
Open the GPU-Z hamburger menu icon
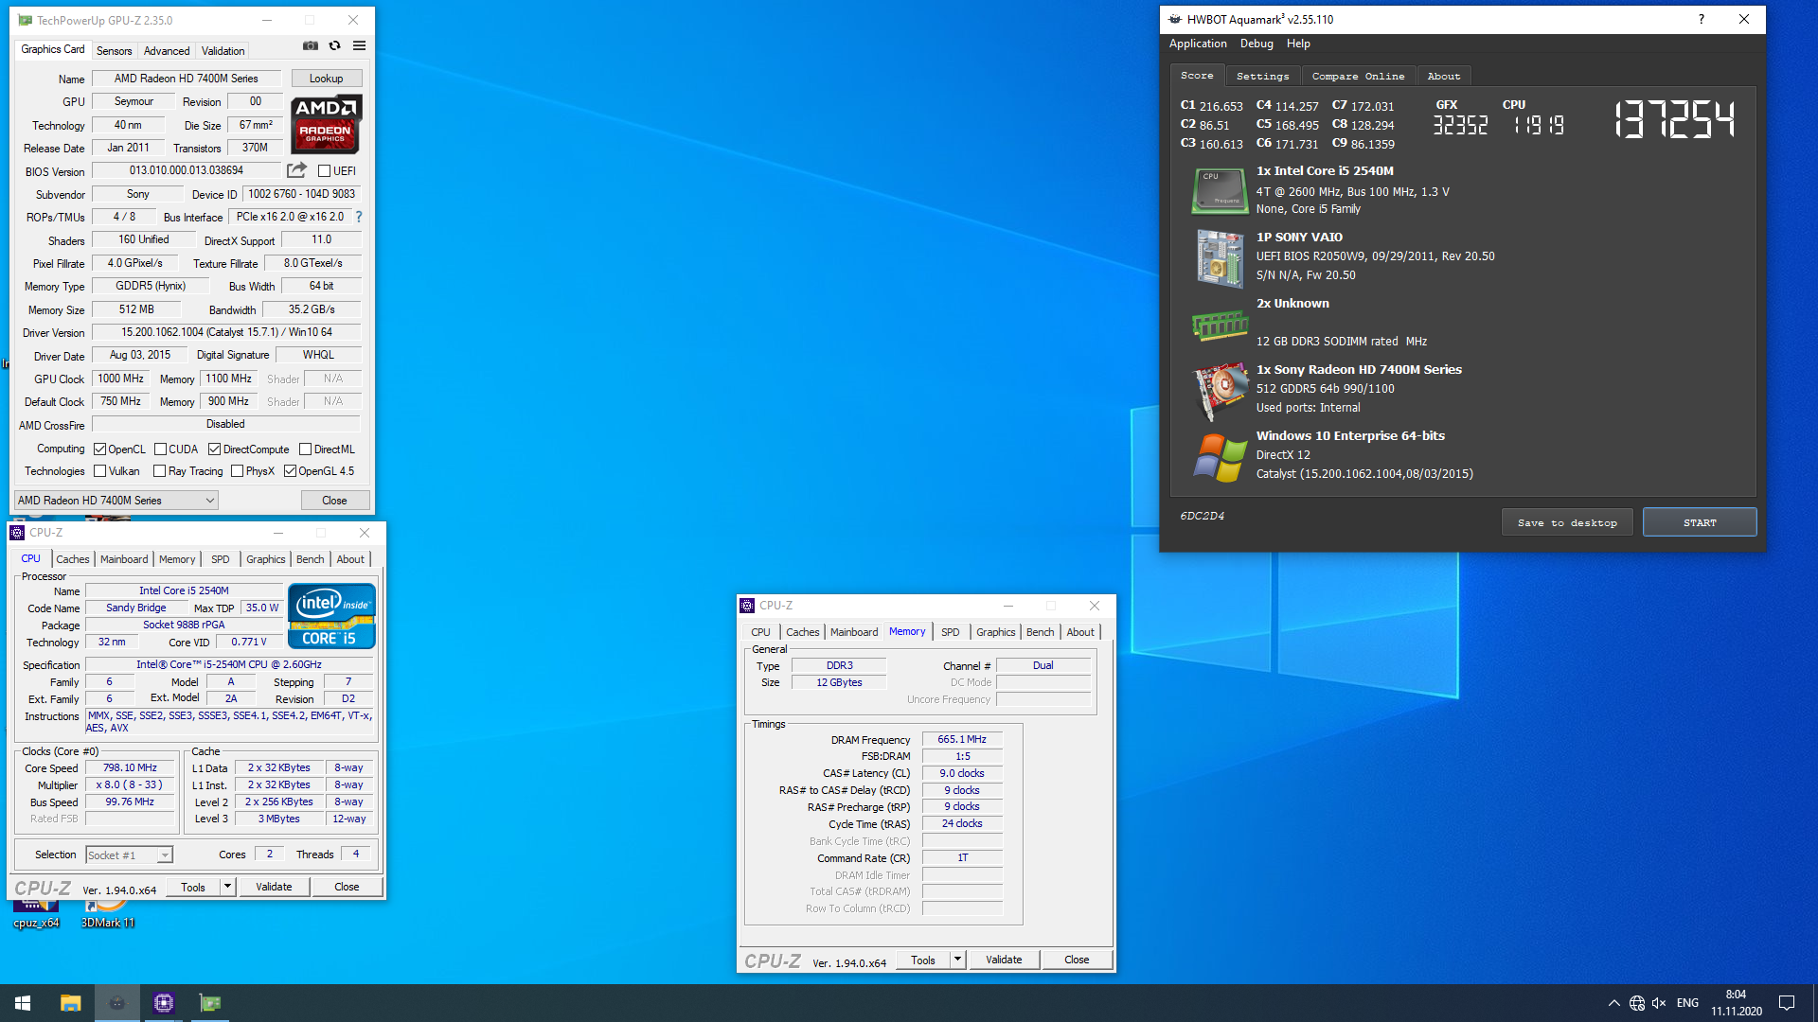pos(360,45)
